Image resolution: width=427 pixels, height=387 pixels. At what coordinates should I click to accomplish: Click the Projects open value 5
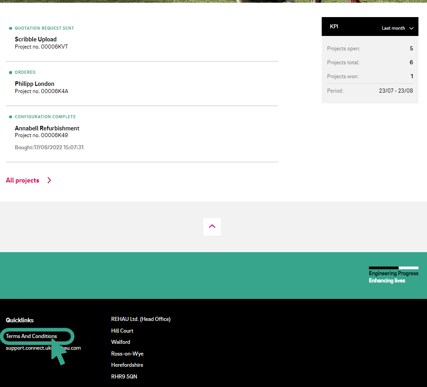coord(411,49)
